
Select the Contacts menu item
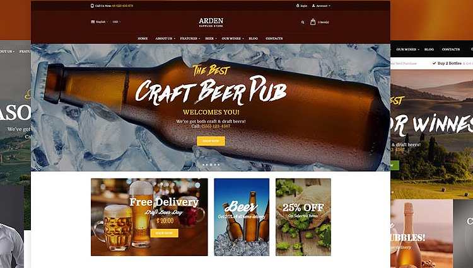[274, 38]
